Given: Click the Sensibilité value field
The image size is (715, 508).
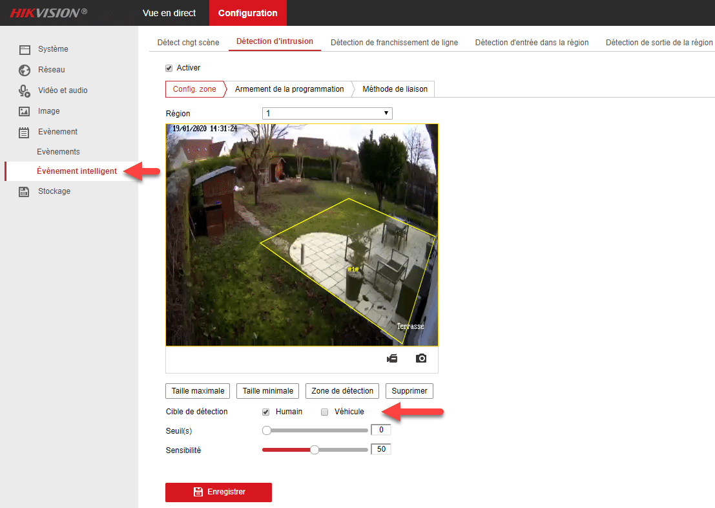Looking at the screenshot, I should [381, 450].
